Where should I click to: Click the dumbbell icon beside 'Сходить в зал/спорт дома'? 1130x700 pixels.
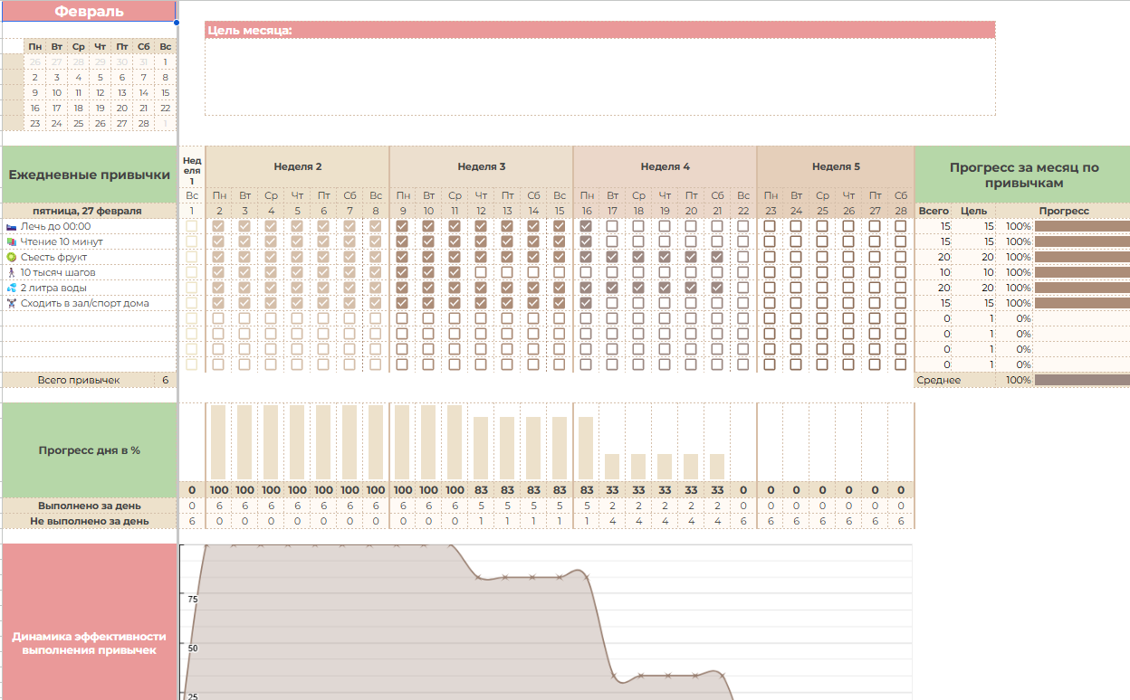tap(11, 303)
